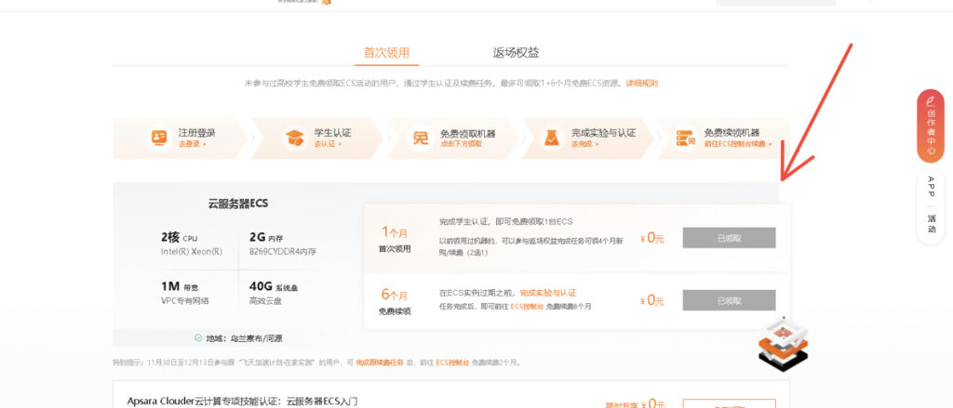Click the 6个月 免费续领 label
The height and width of the screenshot is (408, 953).
[395, 301]
